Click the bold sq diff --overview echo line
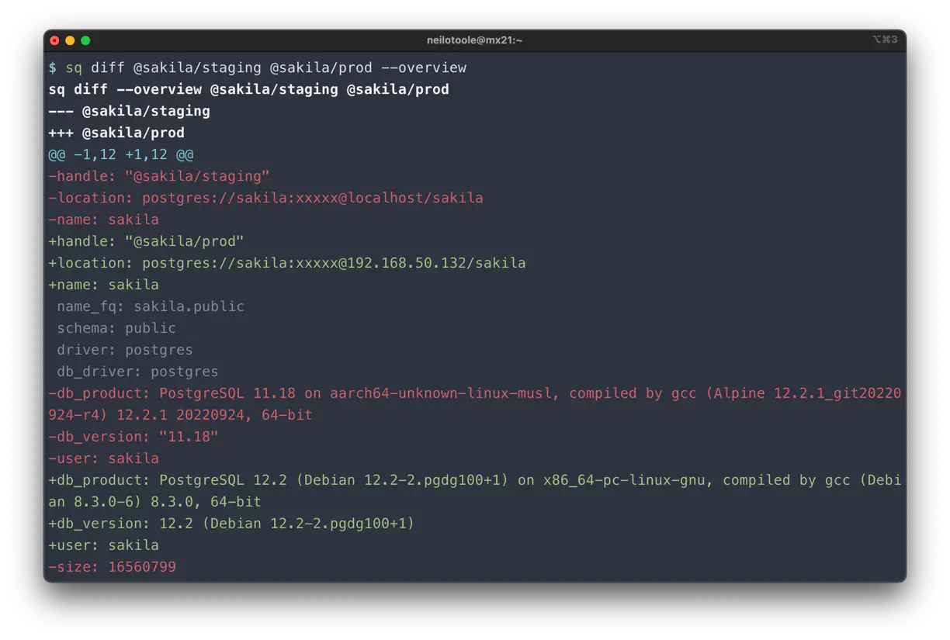The image size is (950, 640). [248, 89]
